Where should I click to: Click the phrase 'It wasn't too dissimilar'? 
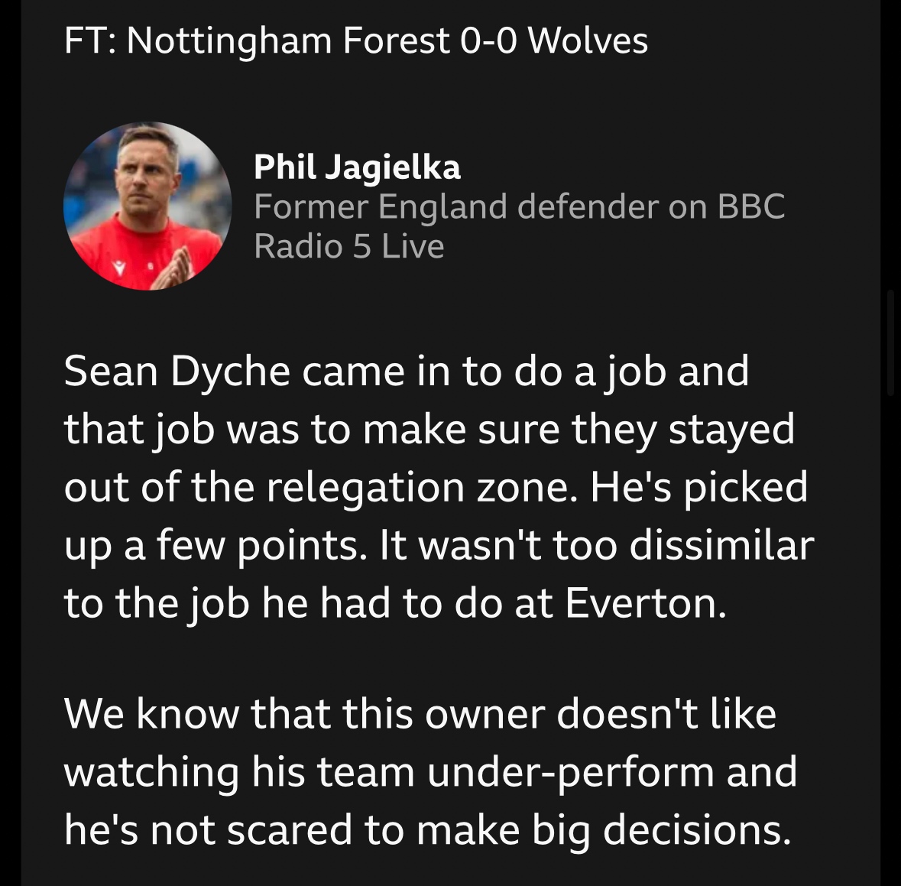tap(596, 546)
